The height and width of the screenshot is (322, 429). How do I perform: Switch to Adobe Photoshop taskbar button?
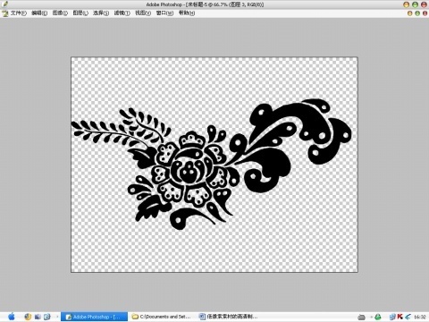(x=94, y=317)
